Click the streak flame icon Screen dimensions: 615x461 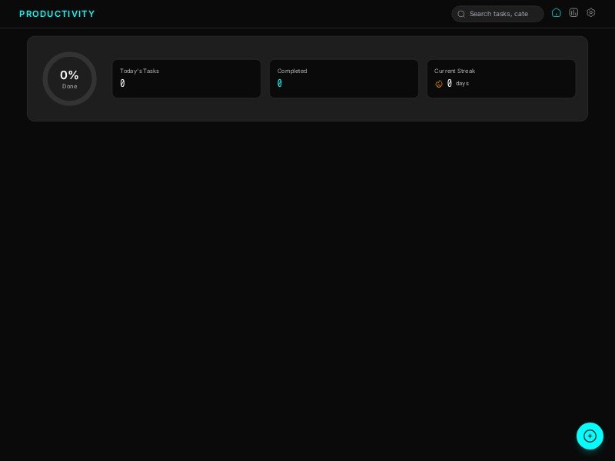coord(439,84)
